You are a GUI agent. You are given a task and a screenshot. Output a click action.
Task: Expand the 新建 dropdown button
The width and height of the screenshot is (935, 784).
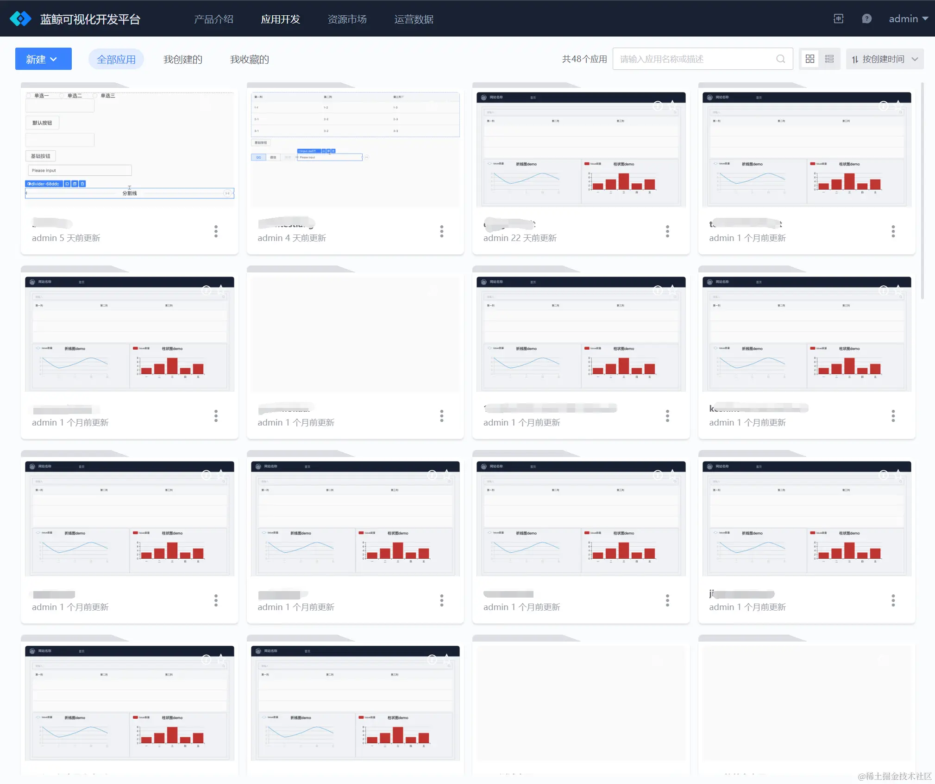[43, 59]
